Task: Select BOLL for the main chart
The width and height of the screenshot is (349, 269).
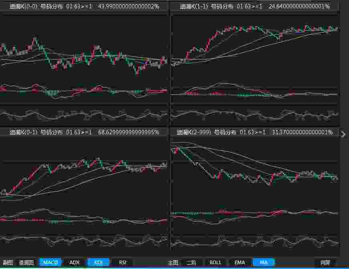Action: [215, 263]
